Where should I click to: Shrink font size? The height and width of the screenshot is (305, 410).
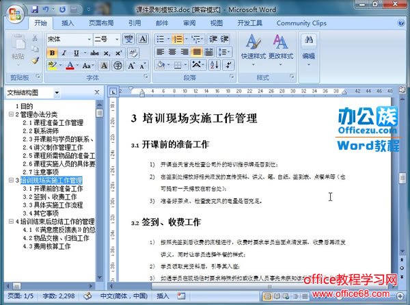(x=143, y=66)
